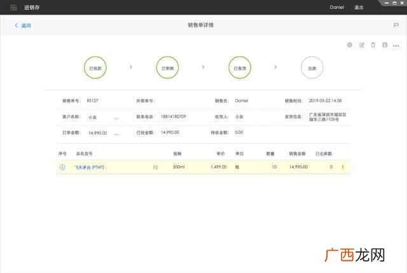This screenshot has width=407, height=273.
Task: Click unit price cell 1,499.00
Action: [219, 167]
